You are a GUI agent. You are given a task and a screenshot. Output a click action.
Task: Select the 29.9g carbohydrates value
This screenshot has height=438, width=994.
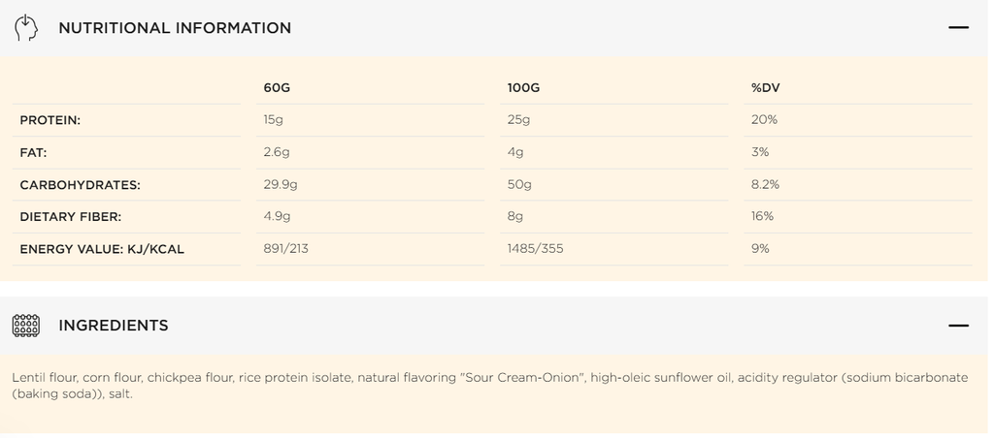tap(281, 184)
